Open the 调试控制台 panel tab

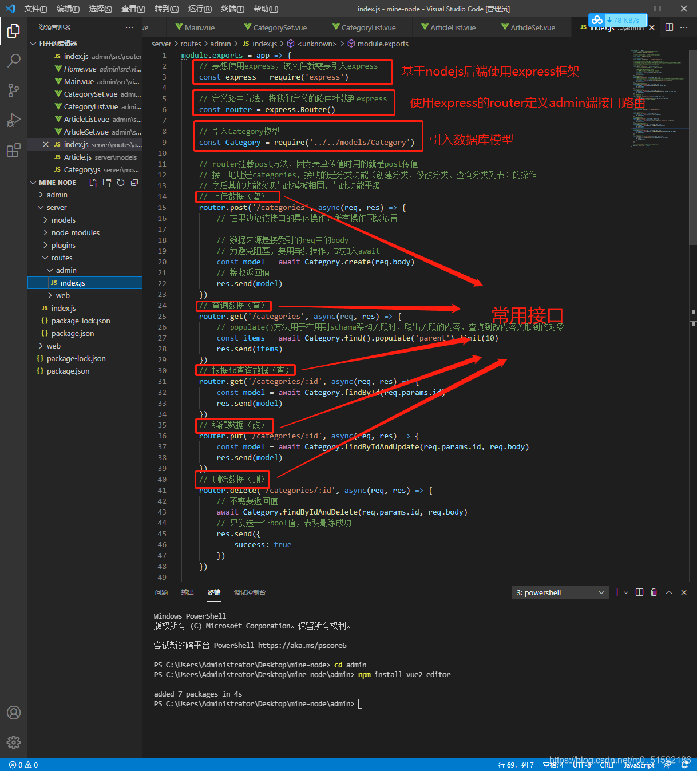coord(250,592)
